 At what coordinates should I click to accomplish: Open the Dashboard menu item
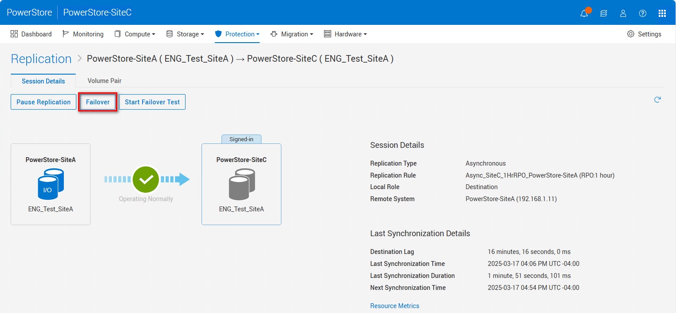pyautogui.click(x=31, y=34)
